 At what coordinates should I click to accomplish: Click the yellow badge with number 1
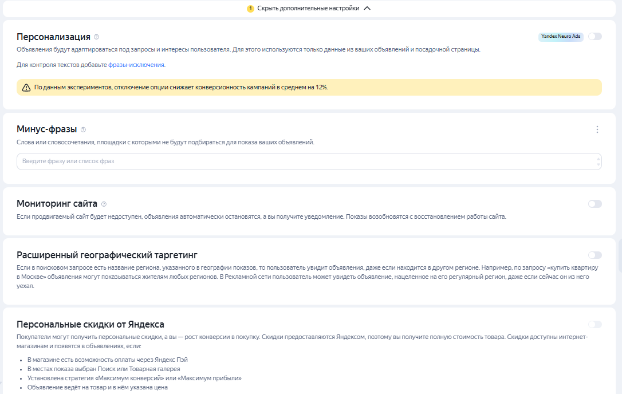250,9
